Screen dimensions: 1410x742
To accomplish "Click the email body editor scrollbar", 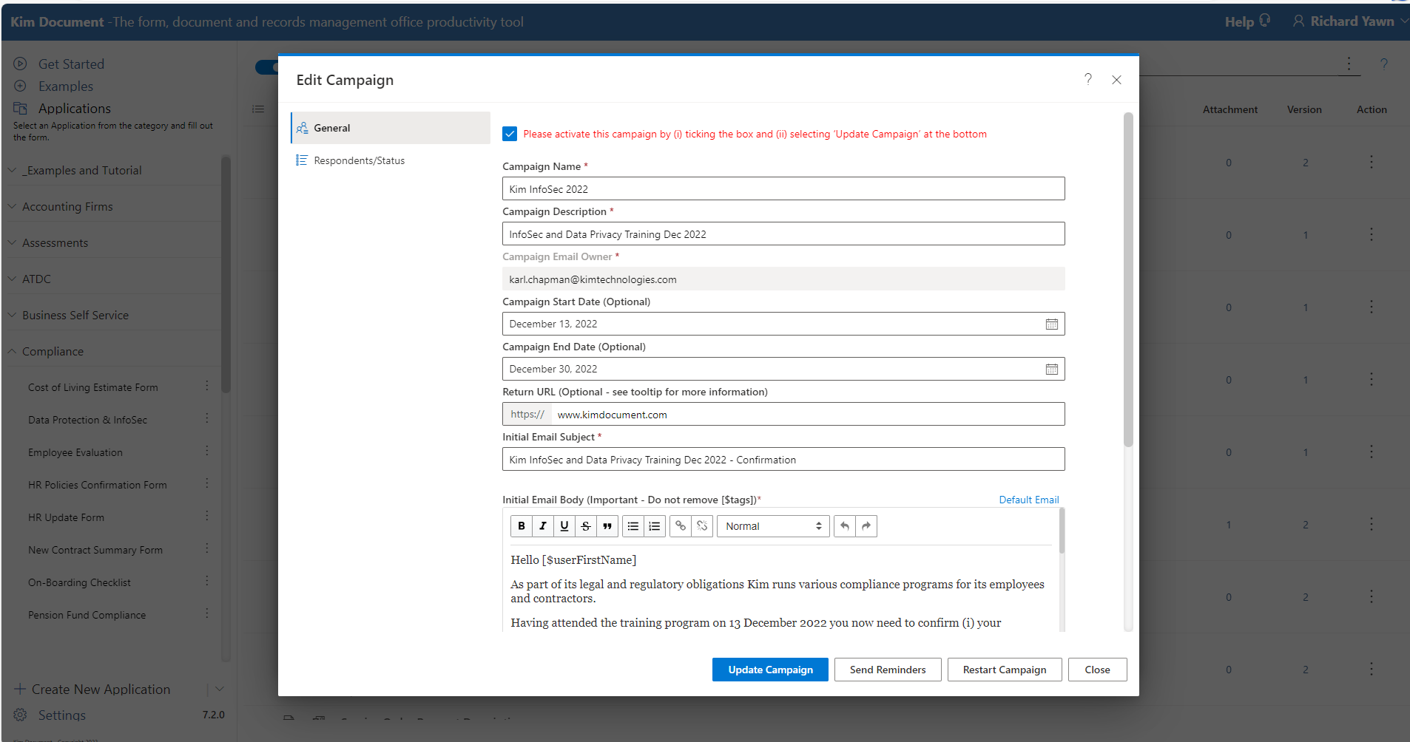I will 1062,531.
